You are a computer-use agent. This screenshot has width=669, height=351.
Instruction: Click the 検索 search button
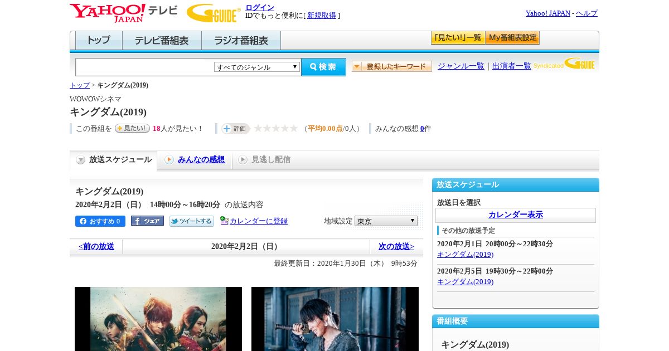[x=323, y=67]
